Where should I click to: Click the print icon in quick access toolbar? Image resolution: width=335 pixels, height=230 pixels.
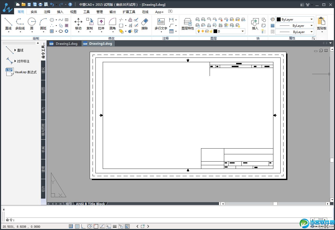pos(40,4)
